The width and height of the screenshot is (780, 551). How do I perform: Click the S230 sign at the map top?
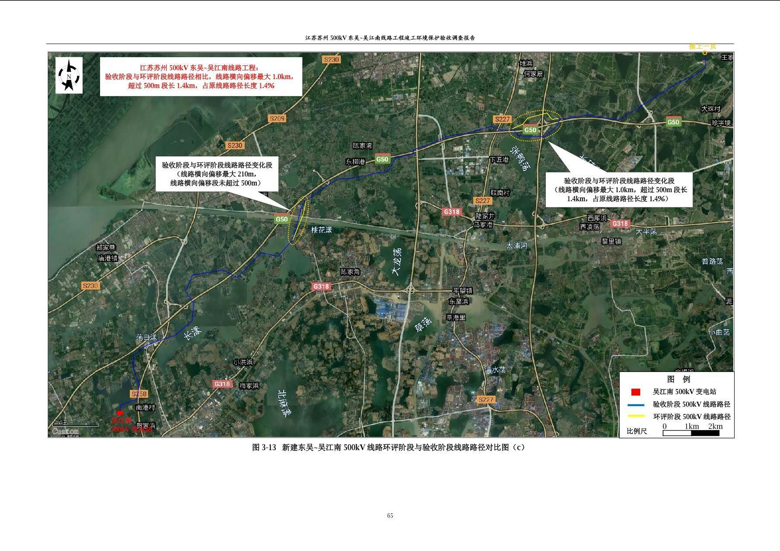point(331,59)
